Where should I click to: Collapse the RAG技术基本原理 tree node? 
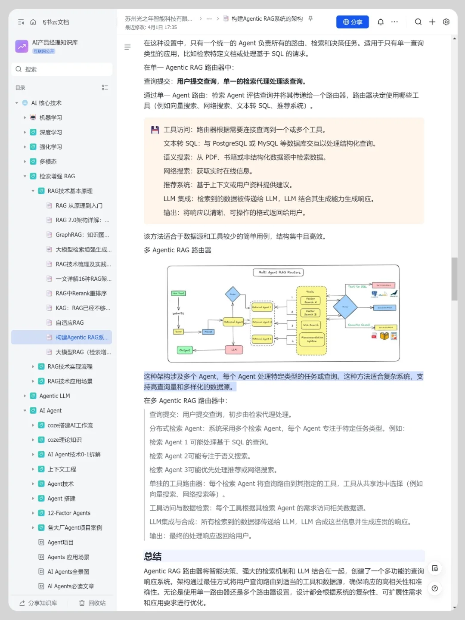tap(33, 191)
